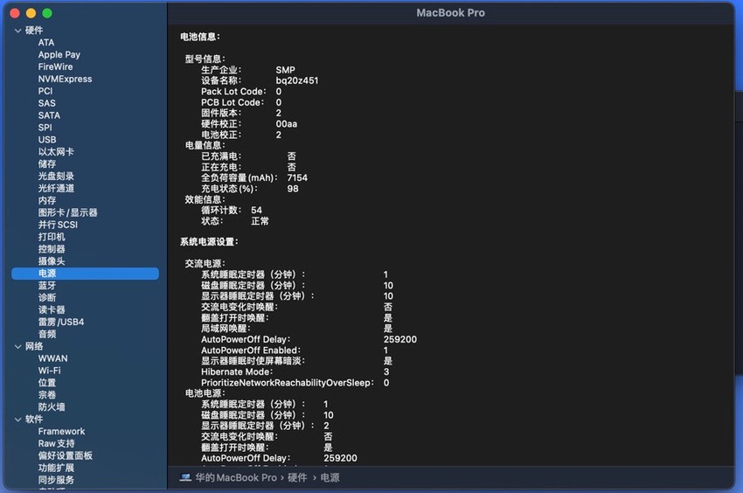Select 光纤通道 in the sidebar

coord(56,188)
